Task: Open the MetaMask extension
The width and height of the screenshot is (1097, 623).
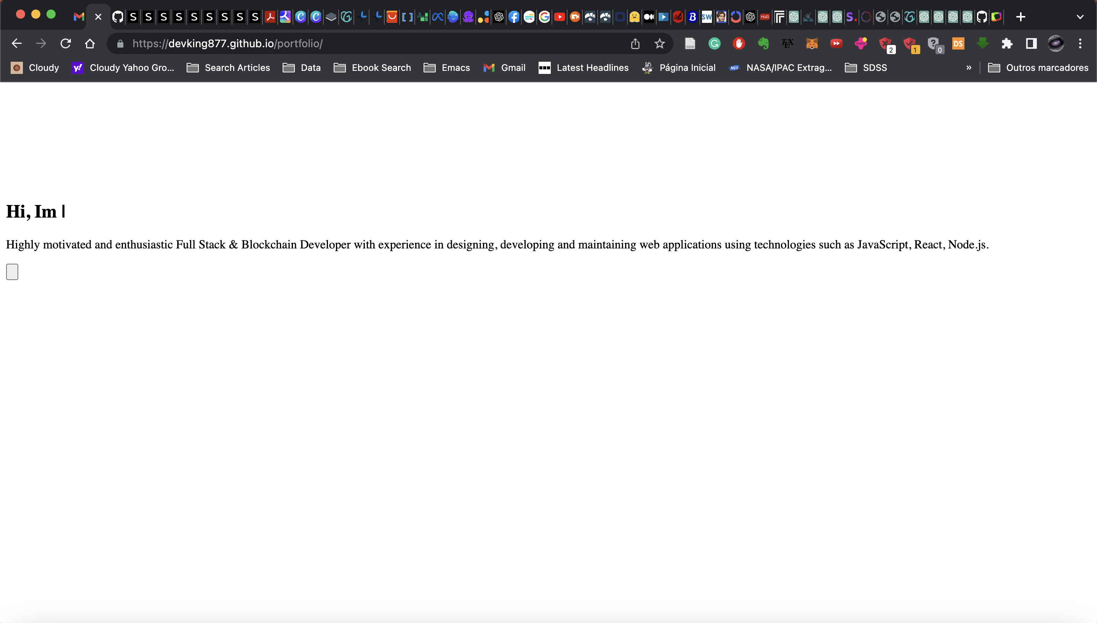Action: 811,43
